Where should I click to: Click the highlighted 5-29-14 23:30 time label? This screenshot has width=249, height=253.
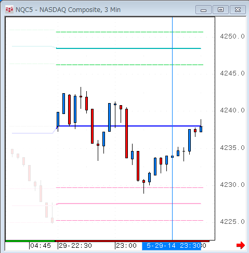(x=172, y=246)
